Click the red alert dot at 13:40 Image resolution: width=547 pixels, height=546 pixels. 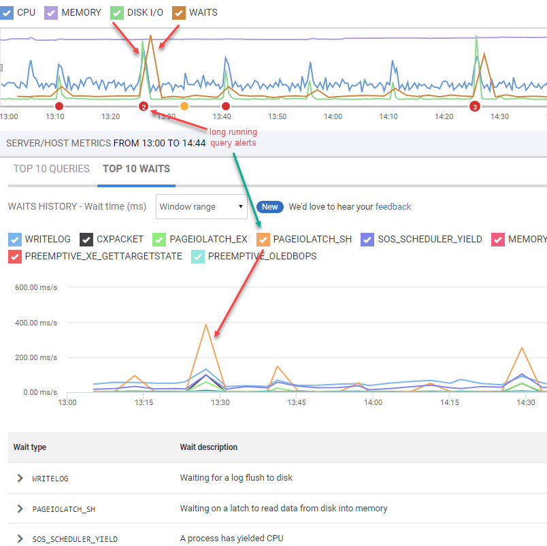[x=226, y=106]
